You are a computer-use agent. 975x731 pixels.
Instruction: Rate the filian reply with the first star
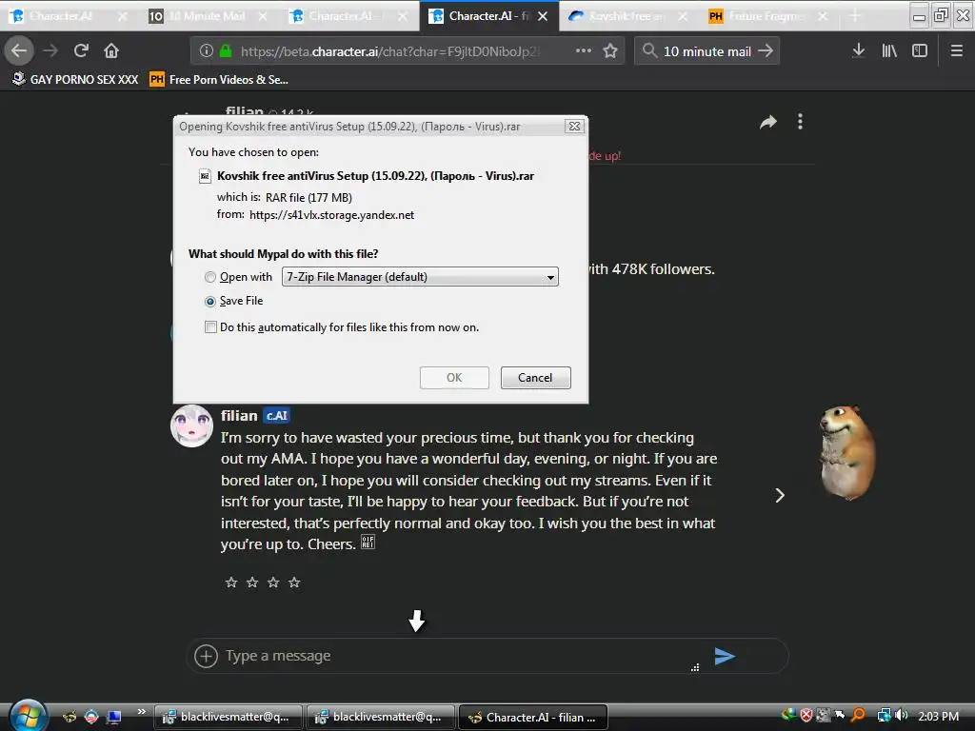(x=231, y=583)
